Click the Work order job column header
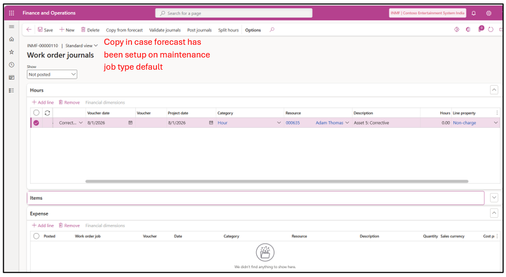The width and height of the screenshot is (506, 277). pyautogui.click(x=87, y=236)
